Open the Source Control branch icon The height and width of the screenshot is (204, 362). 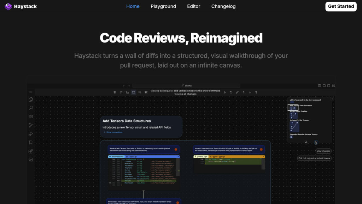[x=31, y=125]
